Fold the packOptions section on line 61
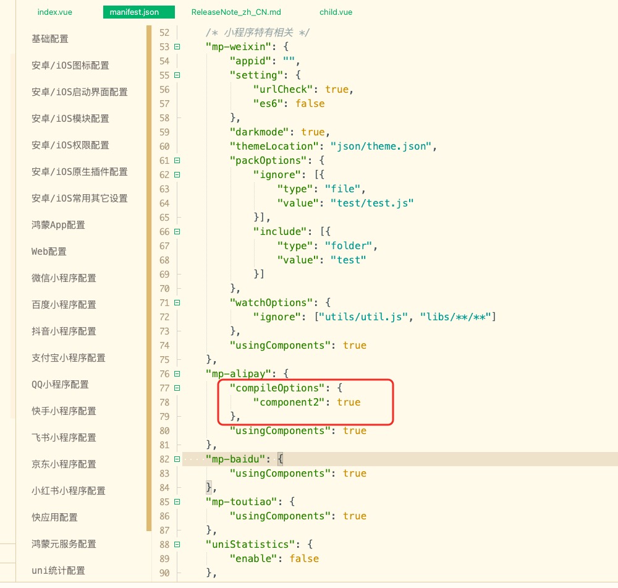 tap(177, 161)
